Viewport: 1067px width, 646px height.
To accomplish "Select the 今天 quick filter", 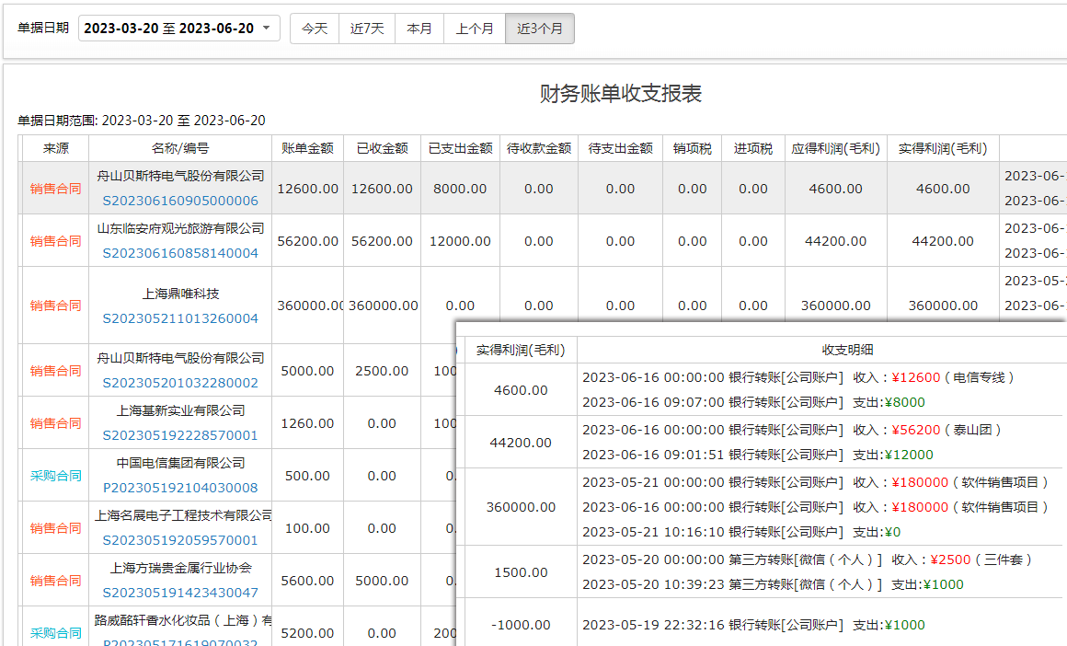I will tap(315, 29).
